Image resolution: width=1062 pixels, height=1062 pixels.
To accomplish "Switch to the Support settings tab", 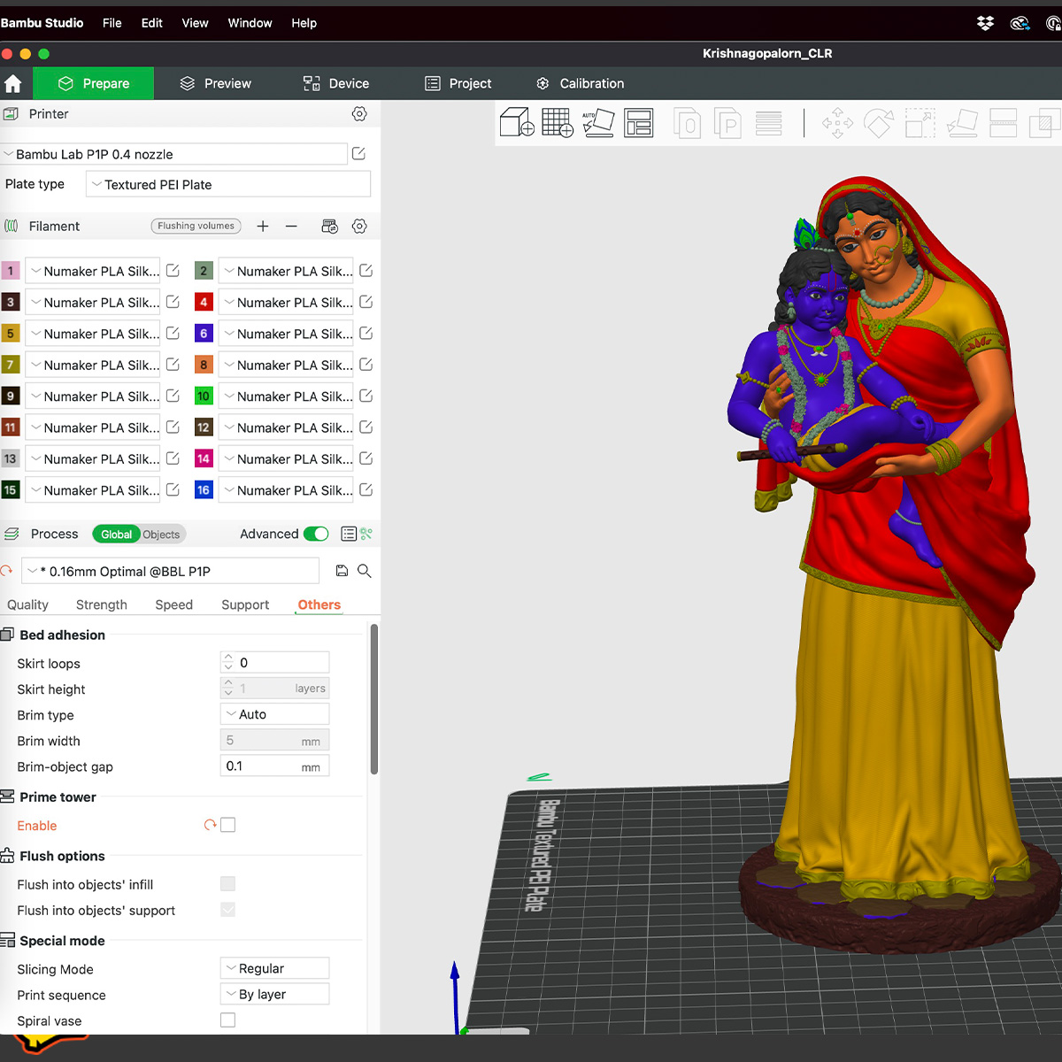I will 245,605.
